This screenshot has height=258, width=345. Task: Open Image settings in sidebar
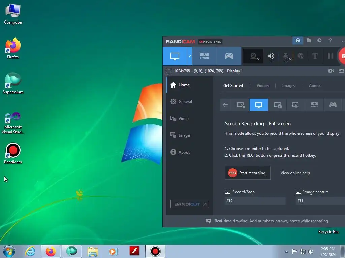click(x=189, y=135)
